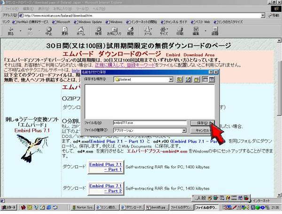Open the 保存する場所 balarad folder dropdown
Viewport: 282px width, 214px height.
click(171, 79)
